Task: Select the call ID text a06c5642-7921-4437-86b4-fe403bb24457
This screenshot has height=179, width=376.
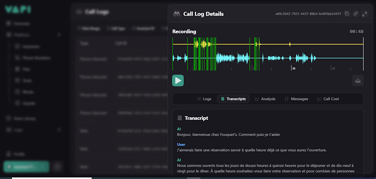Action: click(308, 14)
